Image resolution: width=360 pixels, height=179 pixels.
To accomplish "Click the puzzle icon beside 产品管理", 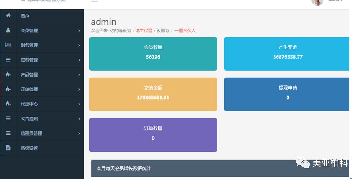I will click(x=8, y=74).
